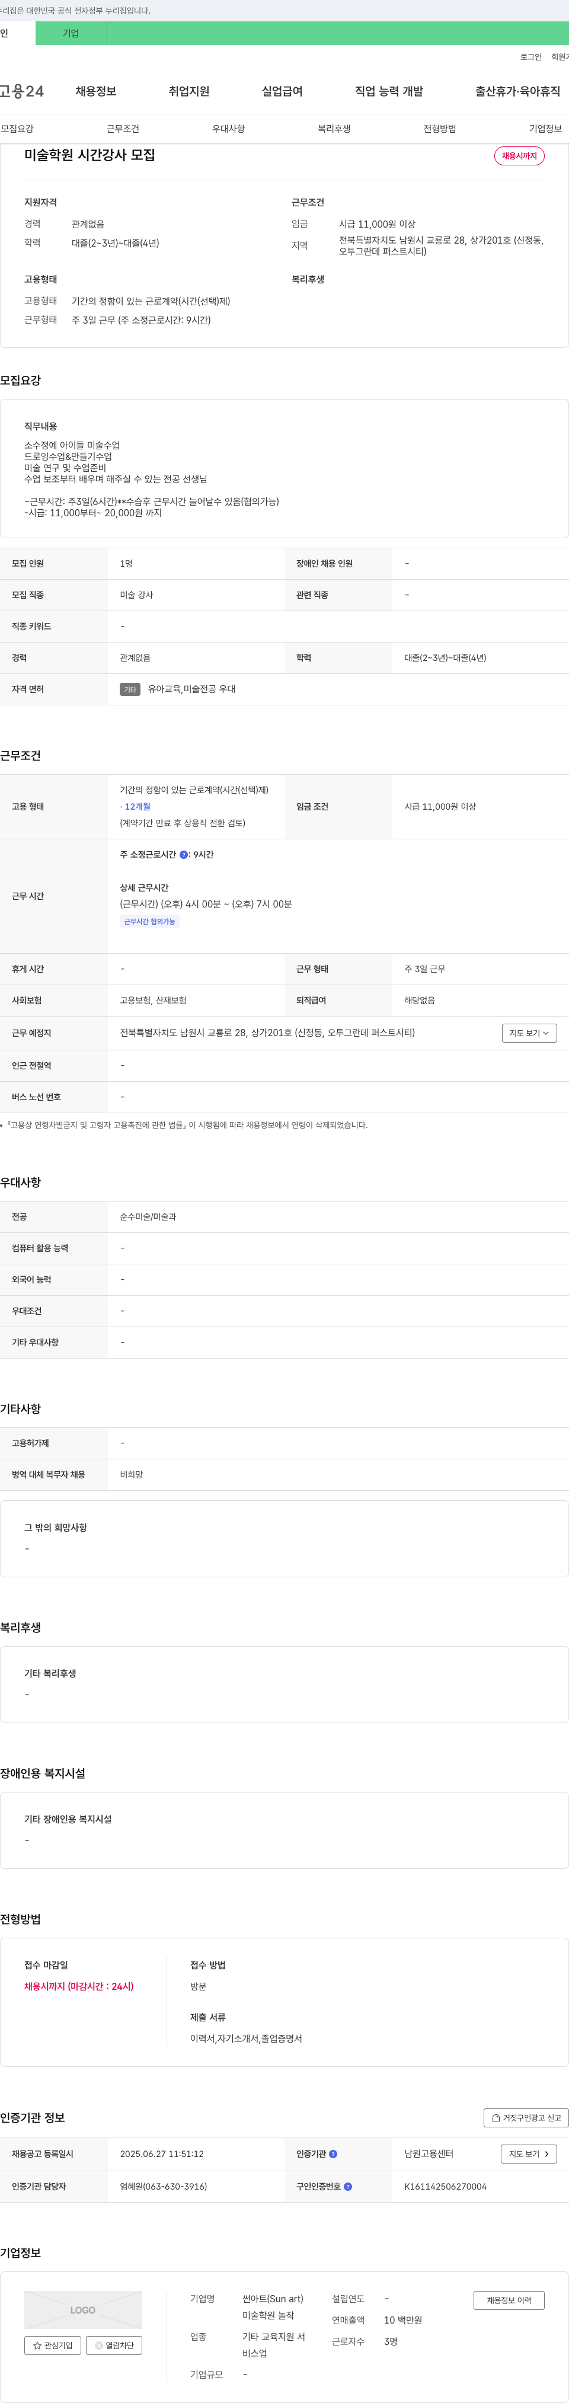Jump to the 모집요강 section tab

[x=17, y=129]
